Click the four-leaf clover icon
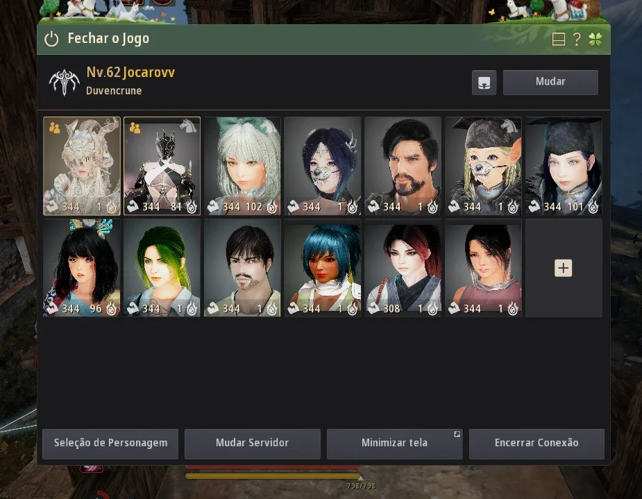 (x=595, y=40)
